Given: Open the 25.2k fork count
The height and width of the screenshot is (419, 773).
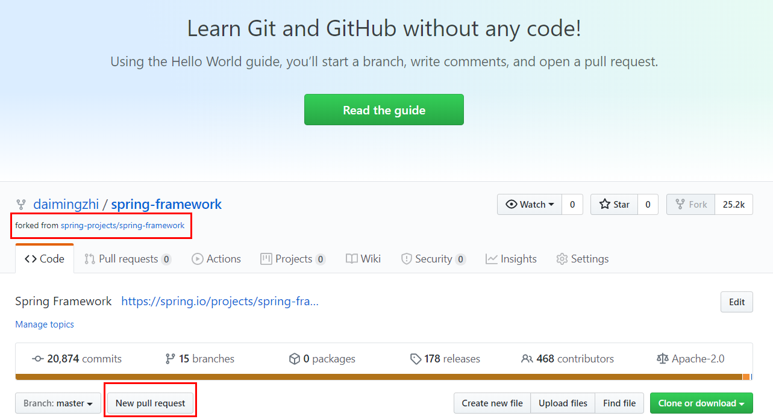Looking at the screenshot, I should click(x=734, y=205).
